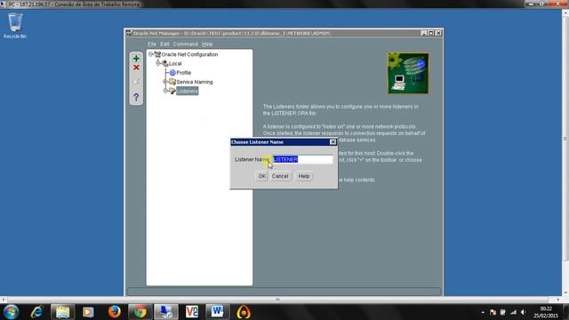Click the Local node computer icon
Image resolution: width=569 pixels, height=320 pixels.
(164, 63)
